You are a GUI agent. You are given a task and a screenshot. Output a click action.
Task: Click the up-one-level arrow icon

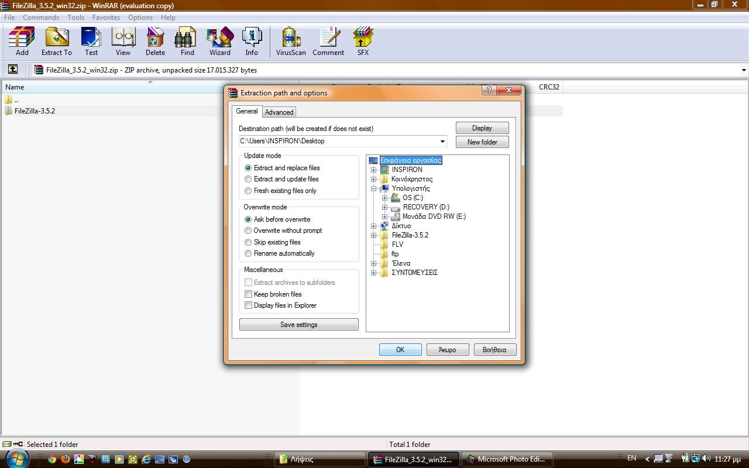coord(13,70)
